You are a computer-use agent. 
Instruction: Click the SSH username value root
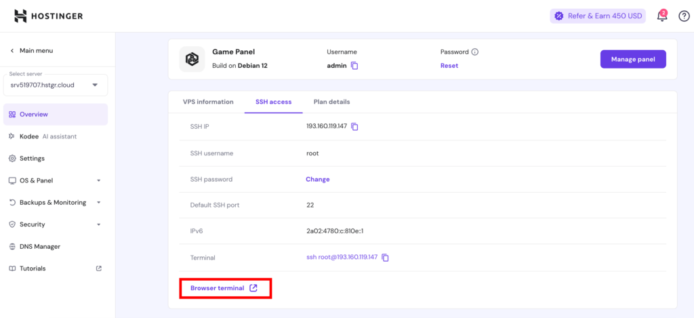pyautogui.click(x=312, y=153)
